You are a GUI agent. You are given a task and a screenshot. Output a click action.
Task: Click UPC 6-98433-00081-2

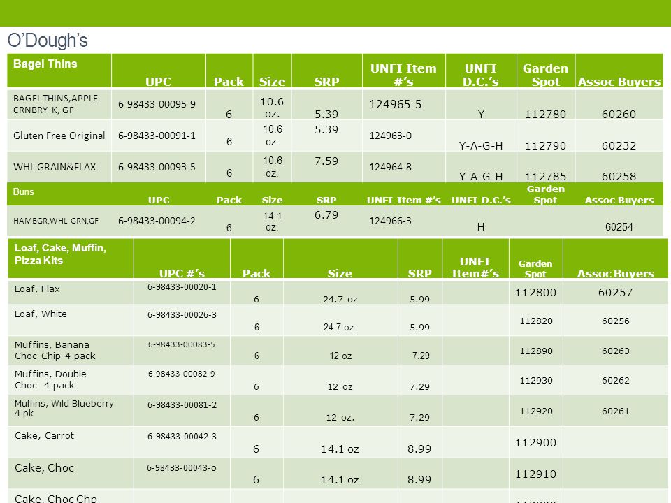click(182, 404)
